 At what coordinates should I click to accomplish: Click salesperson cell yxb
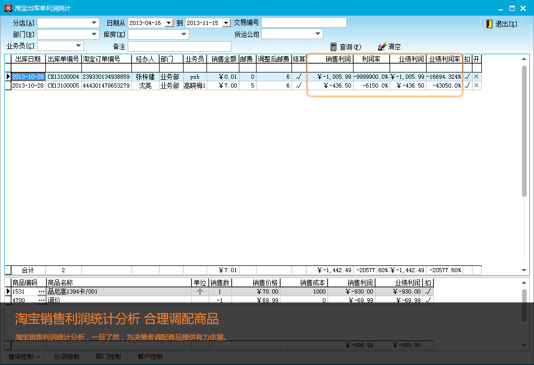pos(195,77)
